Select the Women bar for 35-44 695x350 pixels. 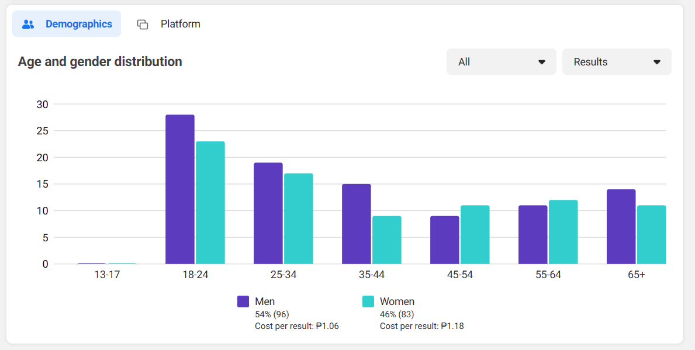[x=387, y=240]
